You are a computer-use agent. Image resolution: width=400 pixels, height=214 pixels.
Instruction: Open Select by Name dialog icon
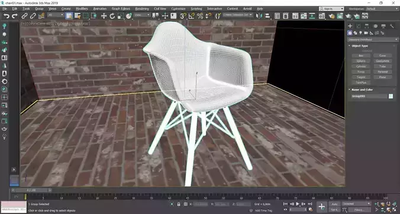tap(78, 16)
